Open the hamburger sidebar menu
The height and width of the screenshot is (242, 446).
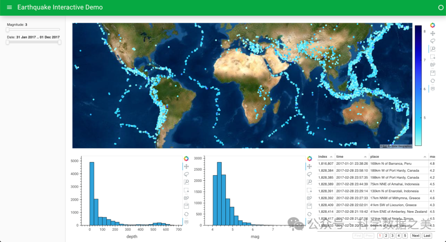[9, 7]
